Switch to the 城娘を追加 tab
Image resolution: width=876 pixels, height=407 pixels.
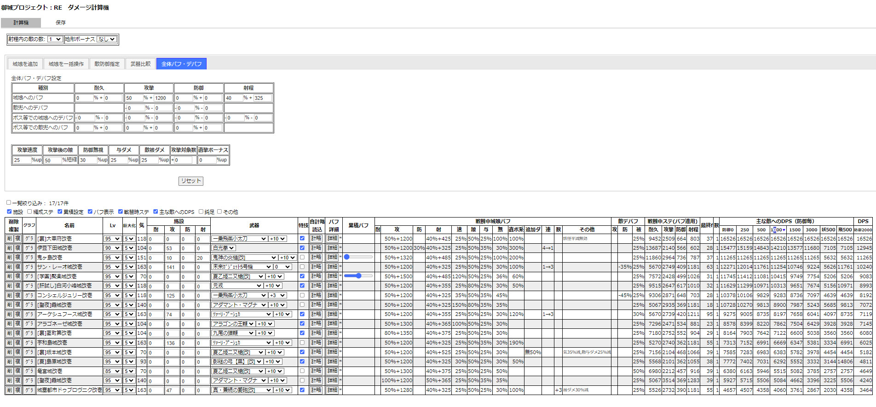tap(25, 64)
